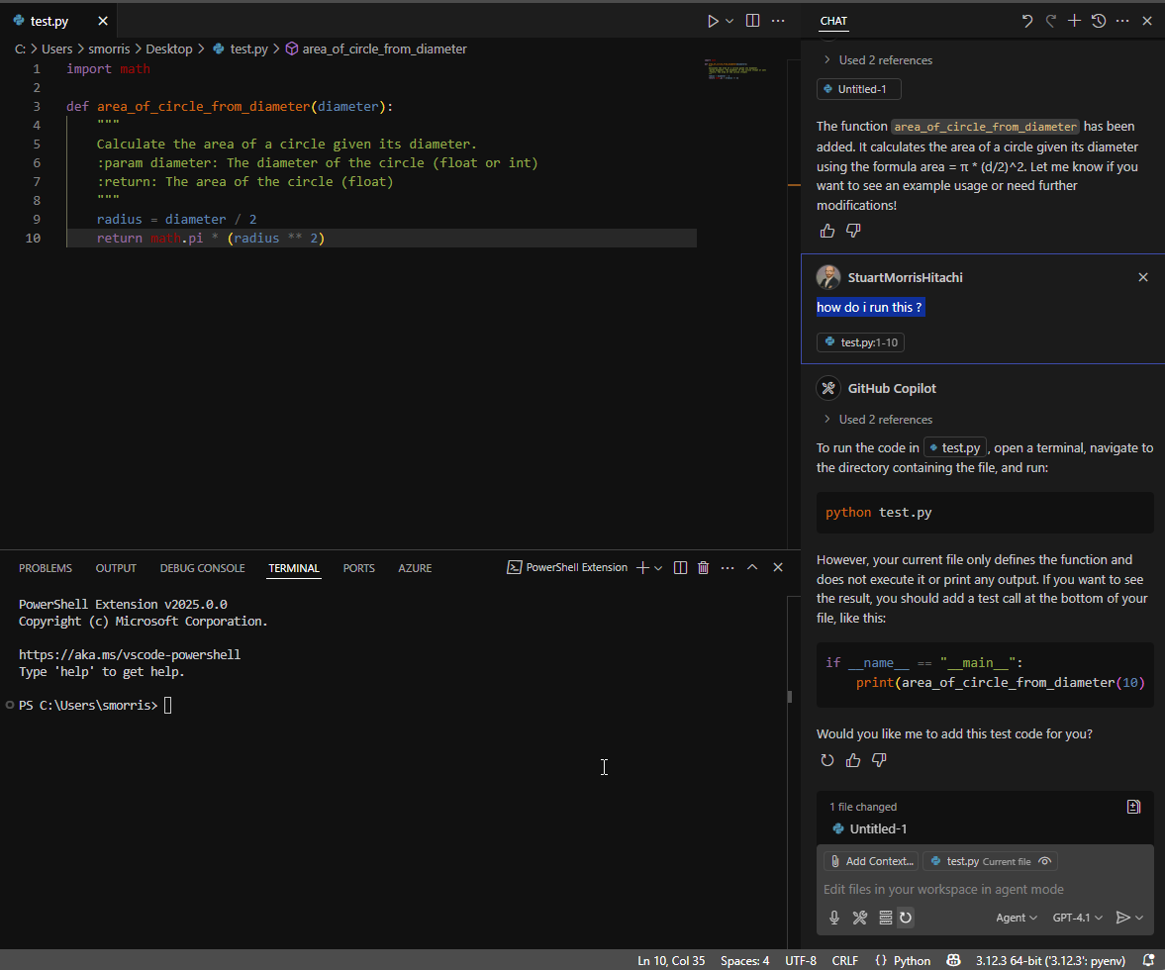Open the PORTS panel tab

point(358,568)
